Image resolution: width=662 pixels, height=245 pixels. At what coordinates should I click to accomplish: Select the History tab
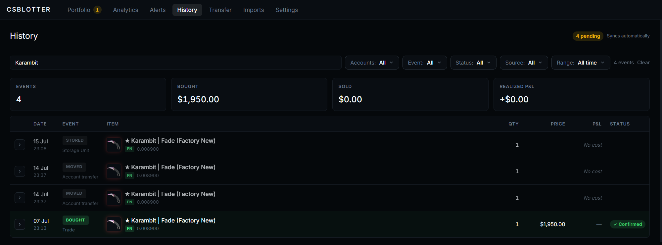(187, 10)
